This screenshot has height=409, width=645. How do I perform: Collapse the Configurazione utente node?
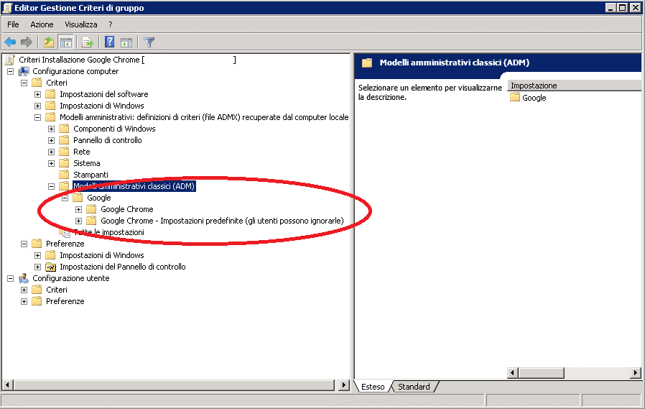[x=11, y=279]
